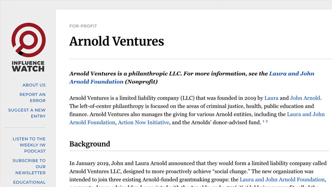Click the For-Profit category label
This screenshot has width=332, height=187.
pyautogui.click(x=83, y=26)
